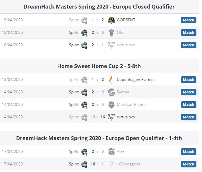
Task: Click the Copenhagen Flames flame logo
Action: (x=111, y=80)
